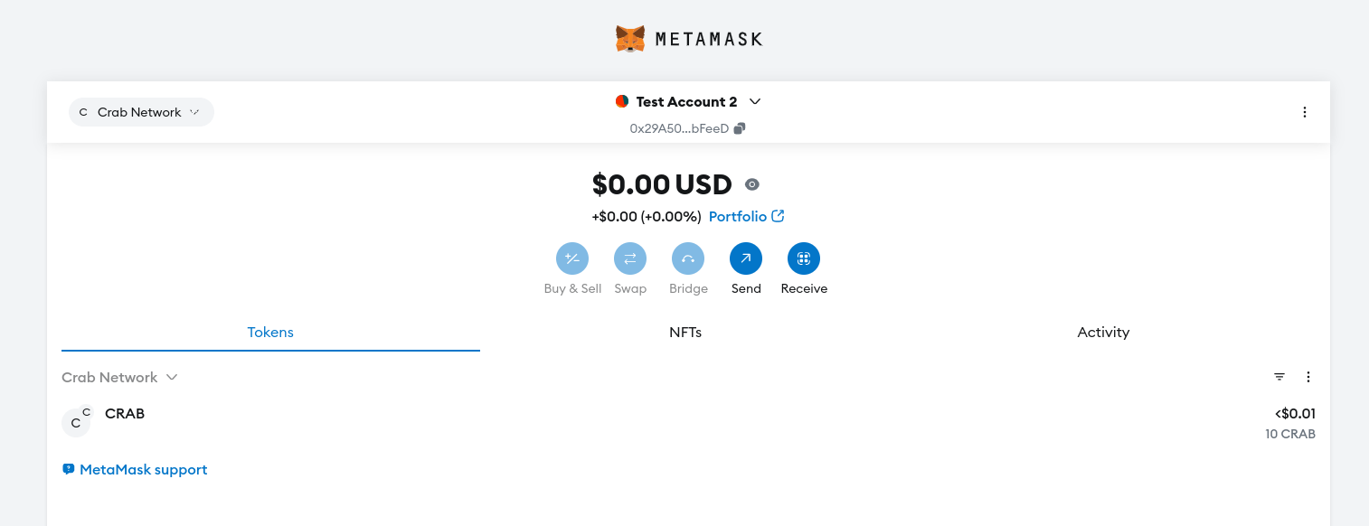This screenshot has width=1369, height=526.
Task: Click the Buy & Sell icon
Action: click(572, 259)
